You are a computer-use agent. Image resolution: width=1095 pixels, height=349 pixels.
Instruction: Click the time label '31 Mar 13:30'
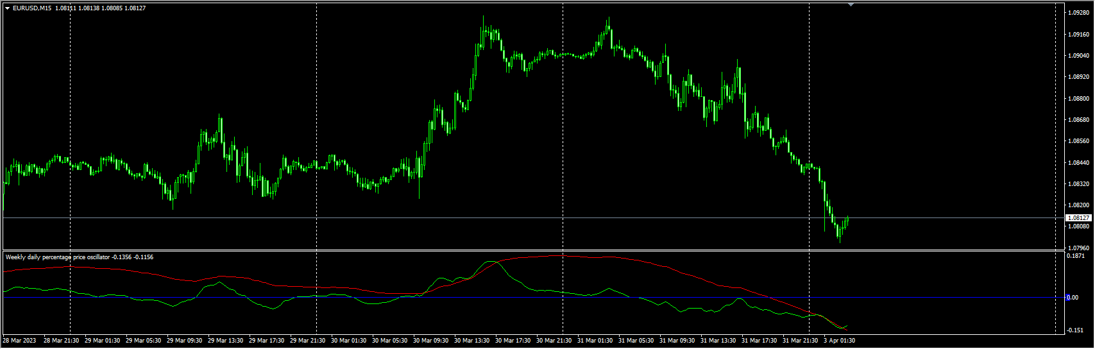point(718,341)
